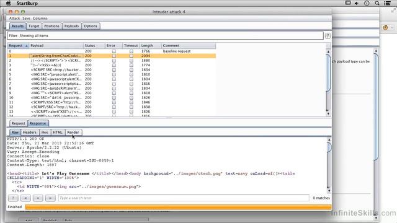Image resolution: width=397 pixels, height=223 pixels.
Task: Click the results table vertical scrollbar
Action: pos(328,82)
